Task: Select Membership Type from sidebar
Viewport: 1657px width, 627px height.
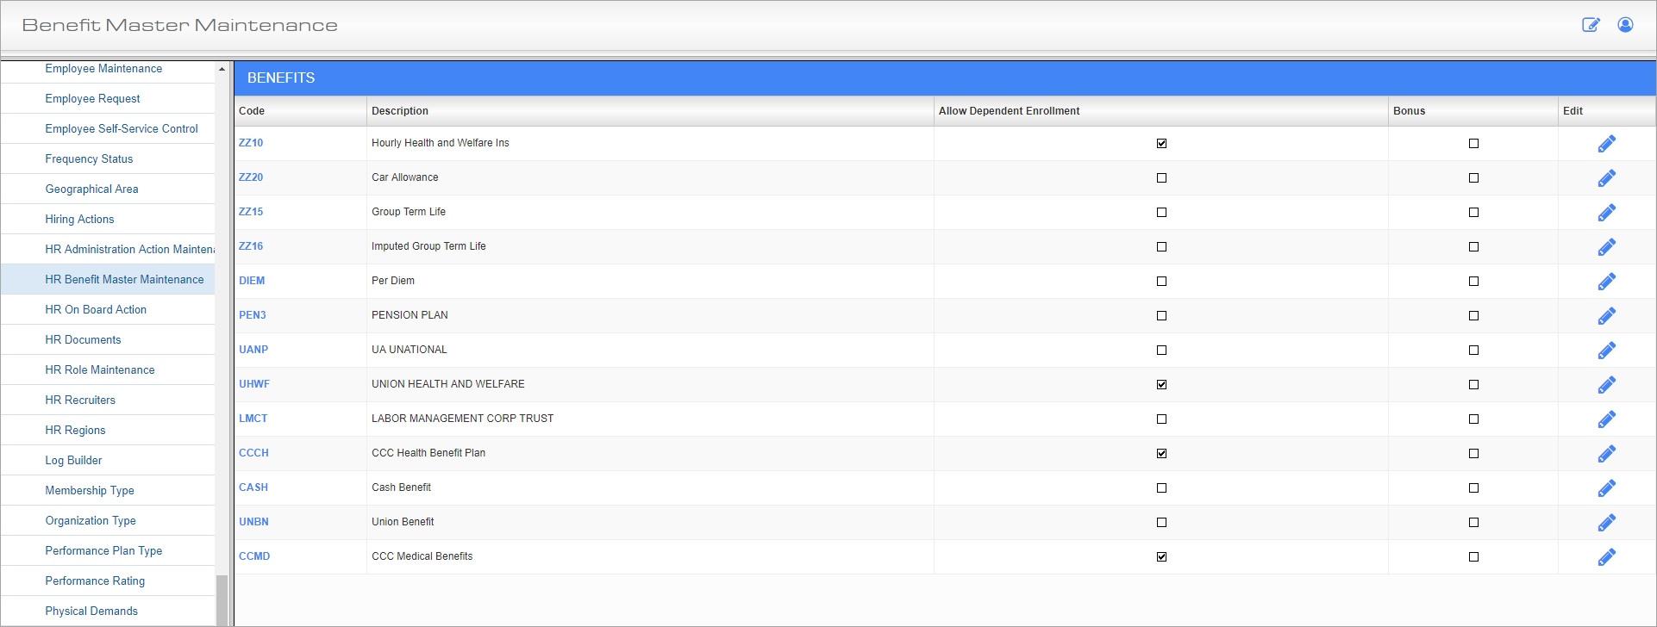Action: coord(90,490)
